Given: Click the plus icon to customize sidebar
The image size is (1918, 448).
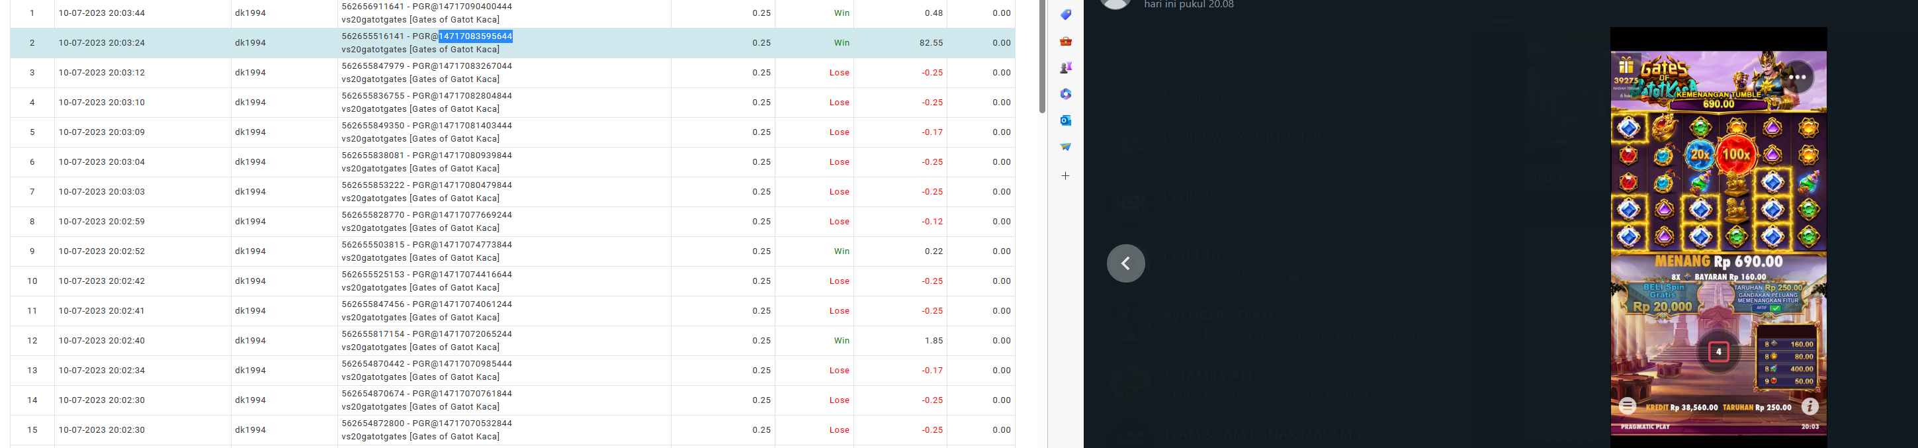Looking at the screenshot, I should click(x=1065, y=175).
